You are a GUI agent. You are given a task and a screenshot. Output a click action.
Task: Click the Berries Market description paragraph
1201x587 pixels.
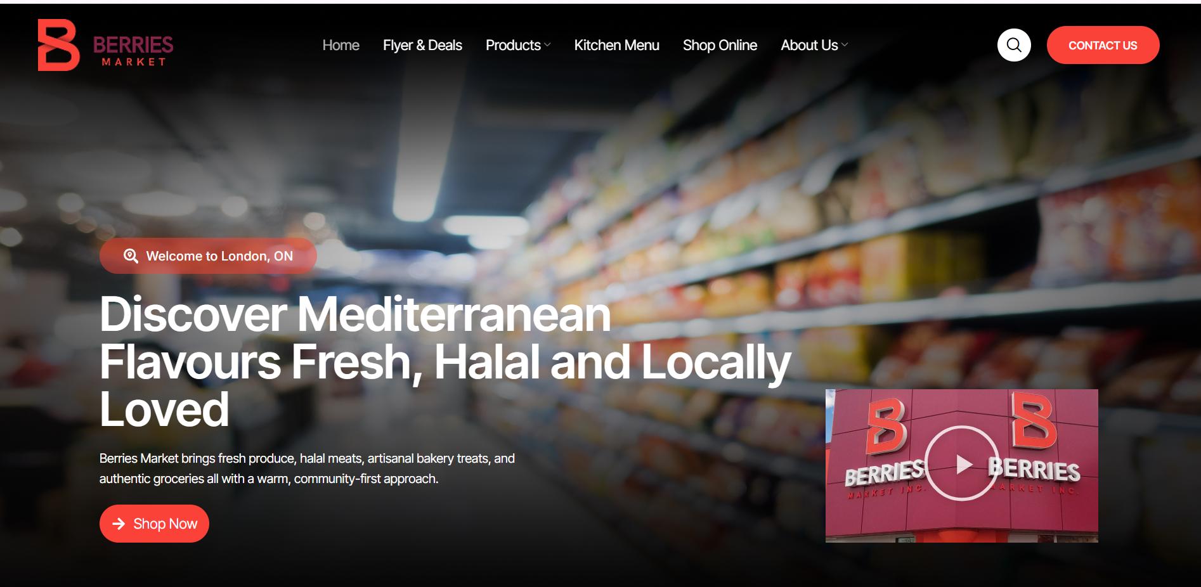click(x=307, y=468)
